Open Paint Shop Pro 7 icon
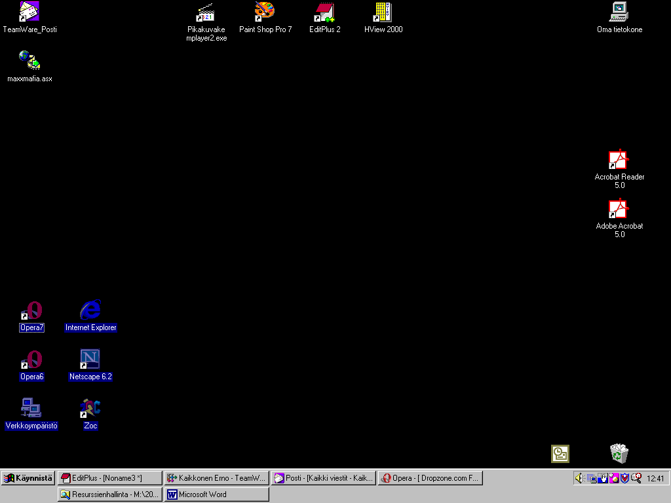The image size is (671, 503). pos(265,12)
